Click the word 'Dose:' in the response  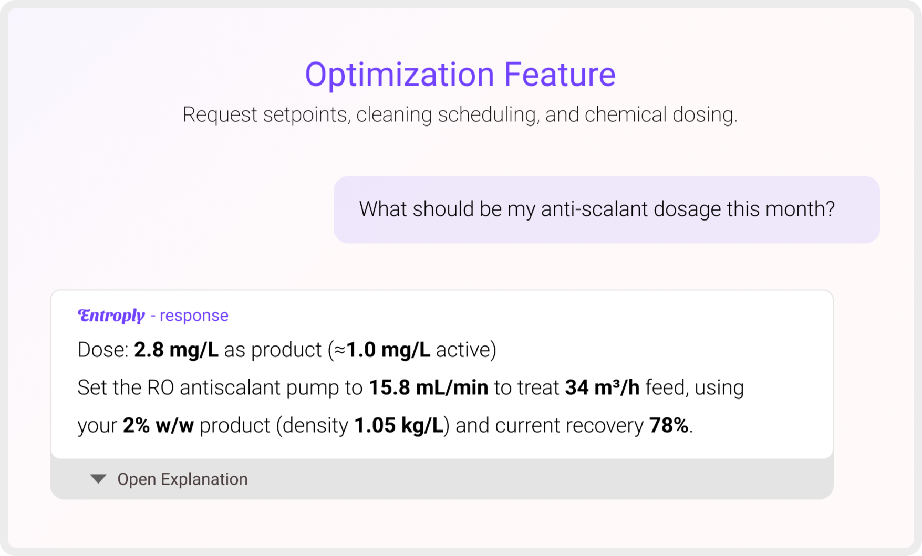[x=103, y=350]
